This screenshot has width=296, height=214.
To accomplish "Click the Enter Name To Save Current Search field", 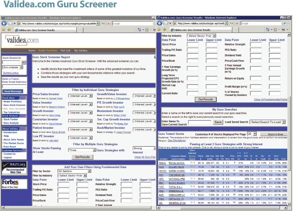I will [200, 122].
